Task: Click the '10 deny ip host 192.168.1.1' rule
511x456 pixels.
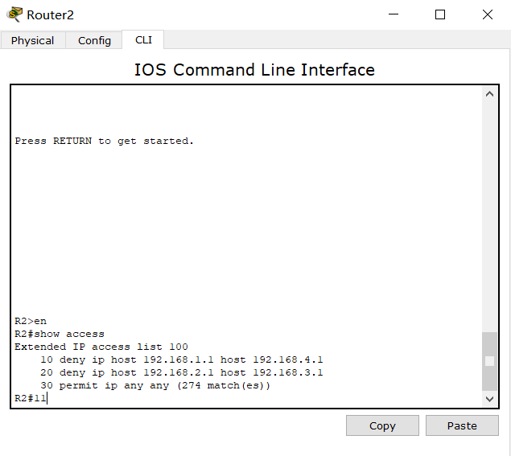Action: (182, 359)
